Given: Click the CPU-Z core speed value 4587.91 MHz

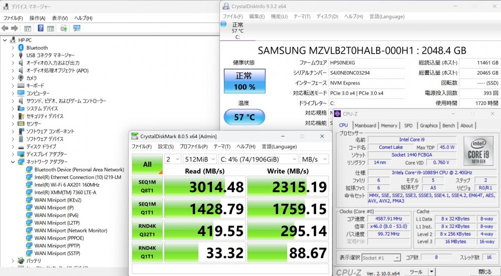Looking at the screenshot, I should [389, 218].
